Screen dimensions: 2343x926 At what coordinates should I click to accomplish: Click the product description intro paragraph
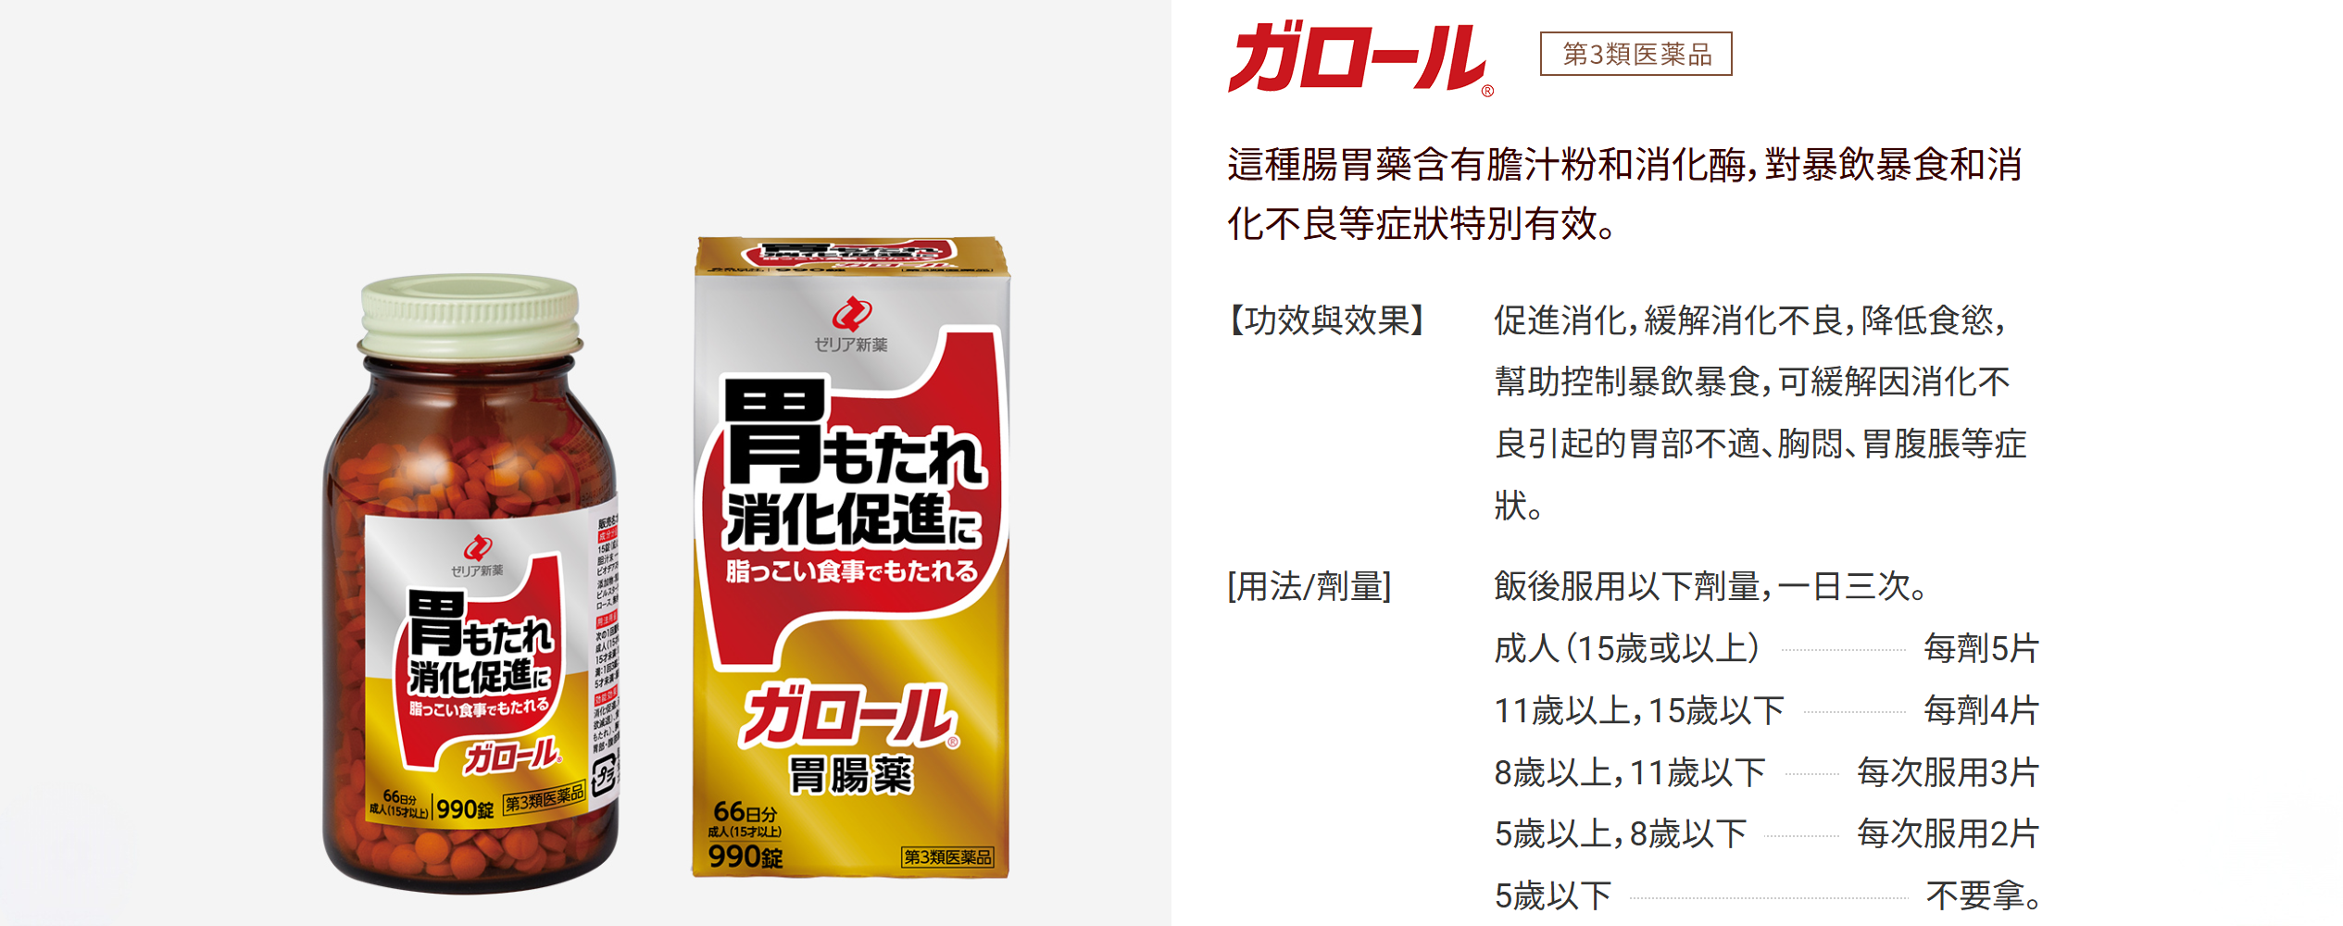pos(1625,194)
